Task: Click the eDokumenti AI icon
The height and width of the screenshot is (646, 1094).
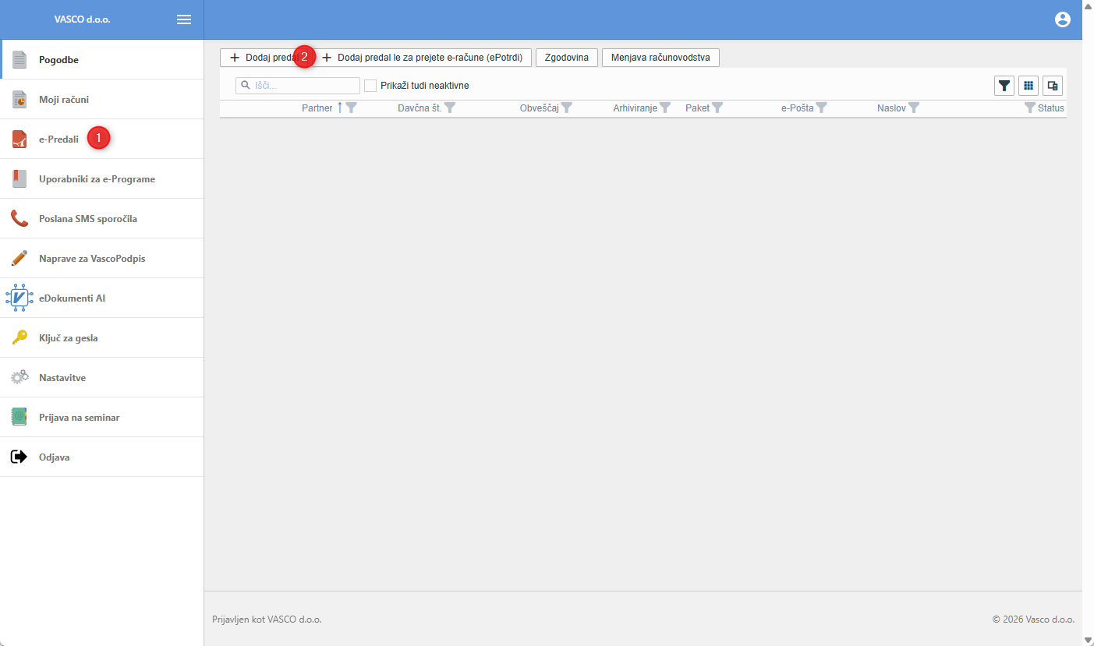Action: (19, 298)
